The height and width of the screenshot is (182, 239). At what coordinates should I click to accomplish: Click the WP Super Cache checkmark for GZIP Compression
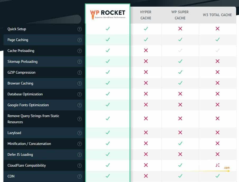pyautogui.click(x=180, y=72)
